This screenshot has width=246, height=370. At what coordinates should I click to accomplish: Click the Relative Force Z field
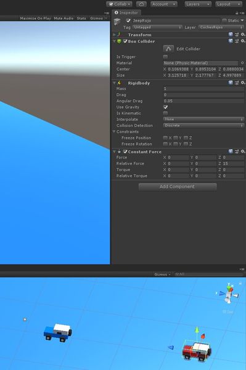click(x=233, y=163)
